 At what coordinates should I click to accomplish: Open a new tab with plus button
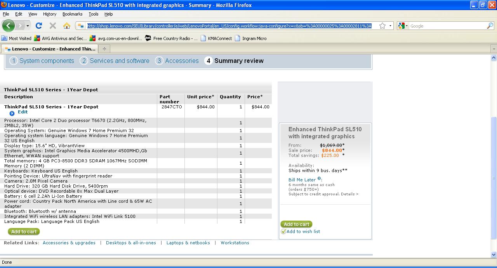(x=104, y=49)
